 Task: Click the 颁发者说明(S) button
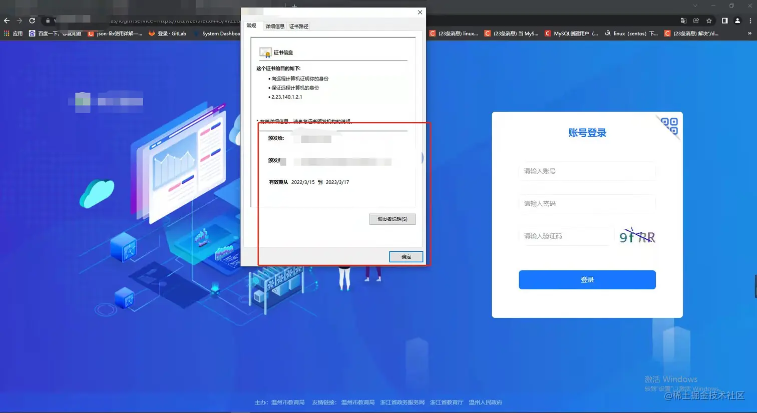pos(393,219)
